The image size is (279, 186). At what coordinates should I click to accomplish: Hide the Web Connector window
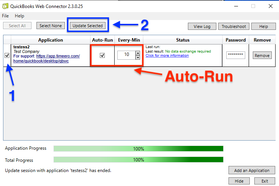pos(239,181)
